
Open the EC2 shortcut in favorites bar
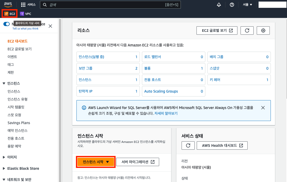[9, 14]
